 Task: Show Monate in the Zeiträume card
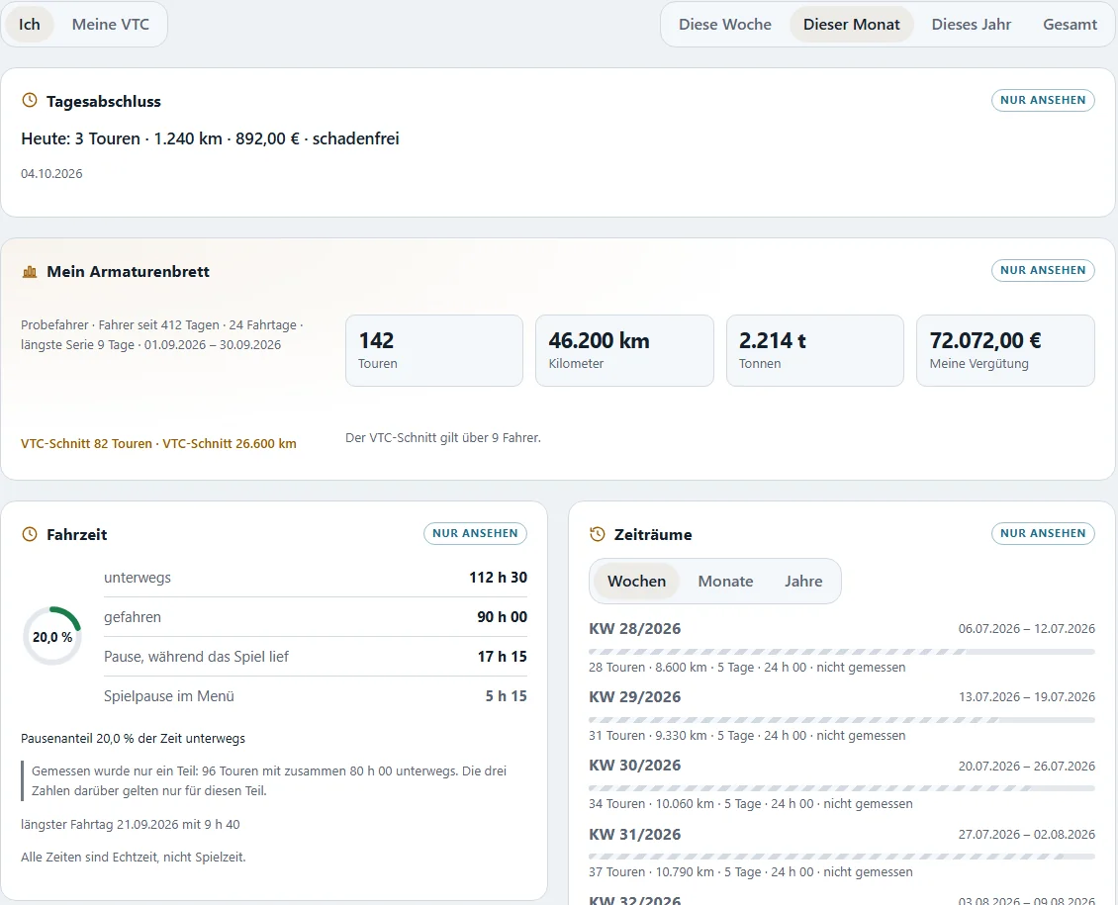(725, 582)
